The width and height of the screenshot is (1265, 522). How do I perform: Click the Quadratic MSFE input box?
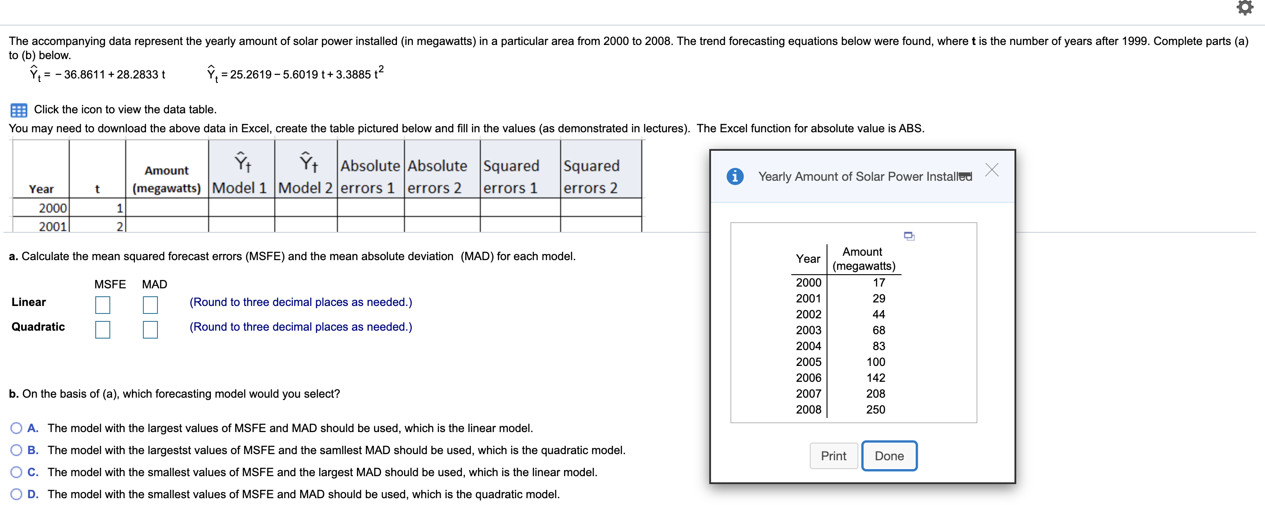click(103, 329)
